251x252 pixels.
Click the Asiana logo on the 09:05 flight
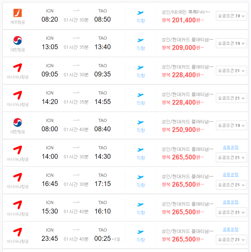(x=18, y=68)
